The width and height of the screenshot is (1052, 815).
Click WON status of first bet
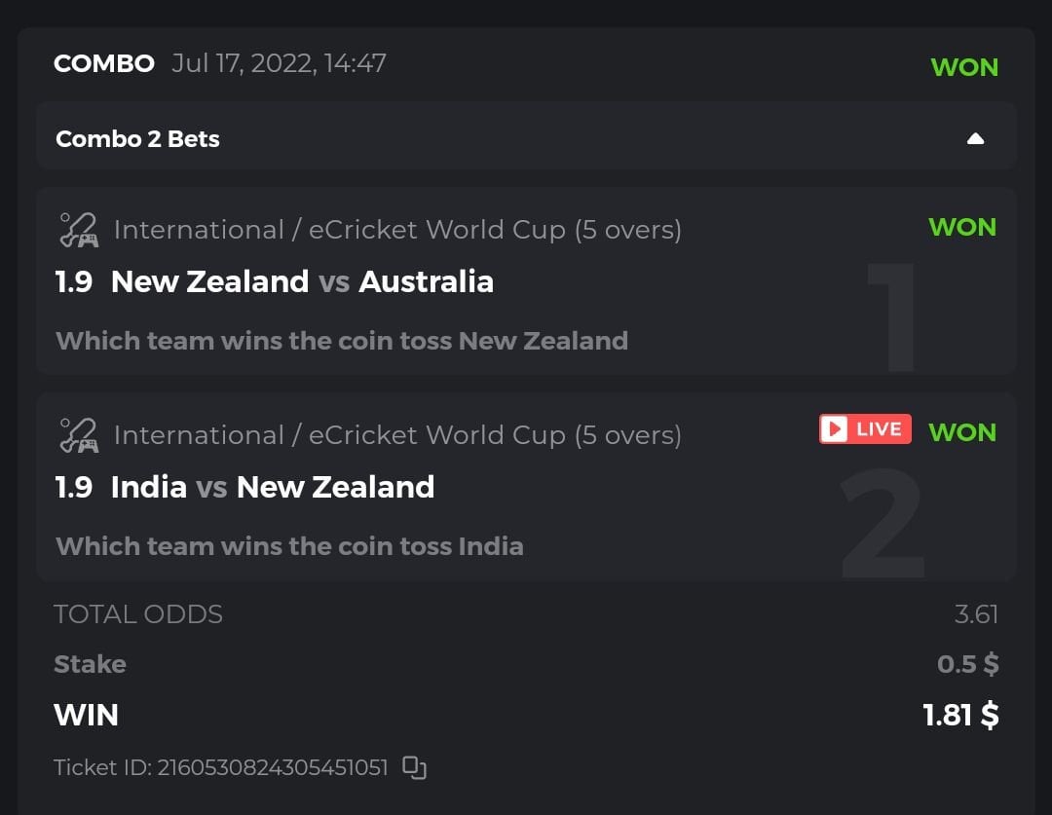tap(962, 227)
